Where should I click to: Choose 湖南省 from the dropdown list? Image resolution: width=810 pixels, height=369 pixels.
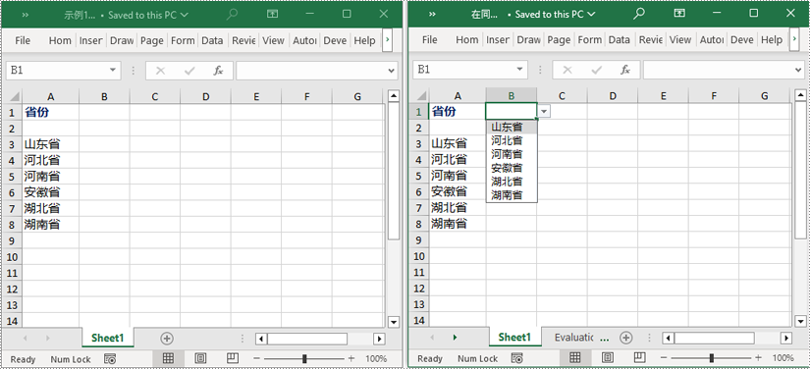pos(512,194)
